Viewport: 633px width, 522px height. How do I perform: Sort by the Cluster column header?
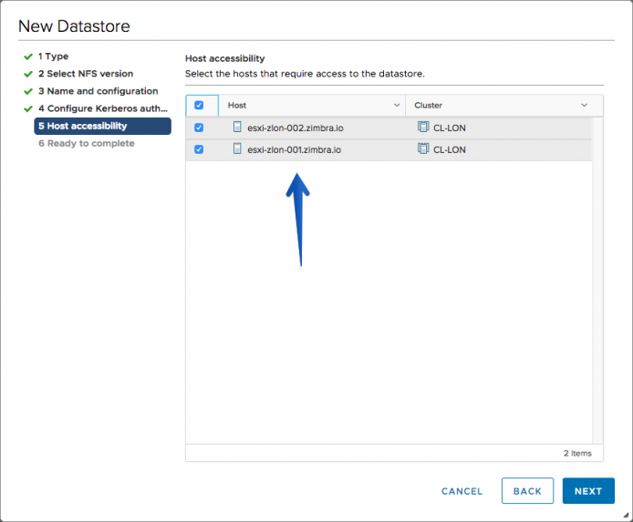point(429,105)
